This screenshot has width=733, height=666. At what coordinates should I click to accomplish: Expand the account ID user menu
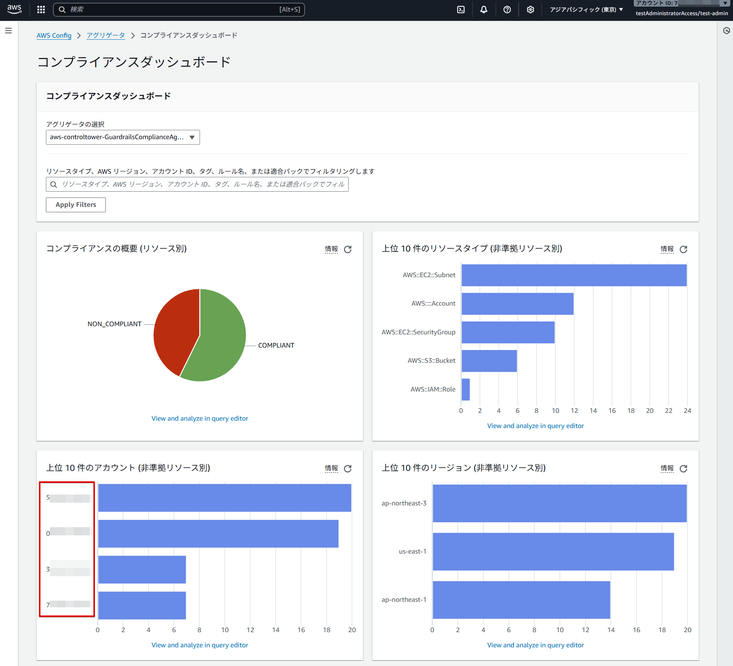pyautogui.click(x=681, y=9)
